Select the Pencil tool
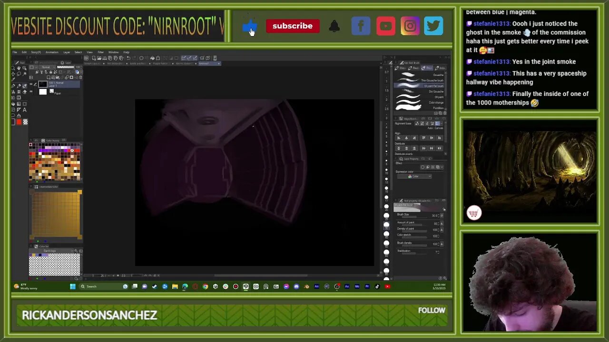Image resolution: width=609 pixels, height=342 pixels. click(x=19, y=86)
